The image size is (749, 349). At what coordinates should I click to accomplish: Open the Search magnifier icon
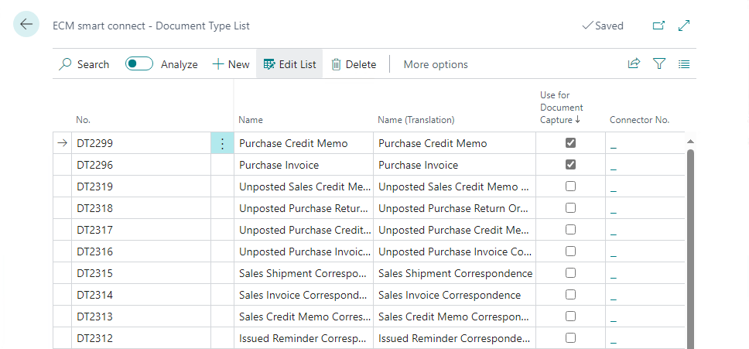[x=66, y=64]
